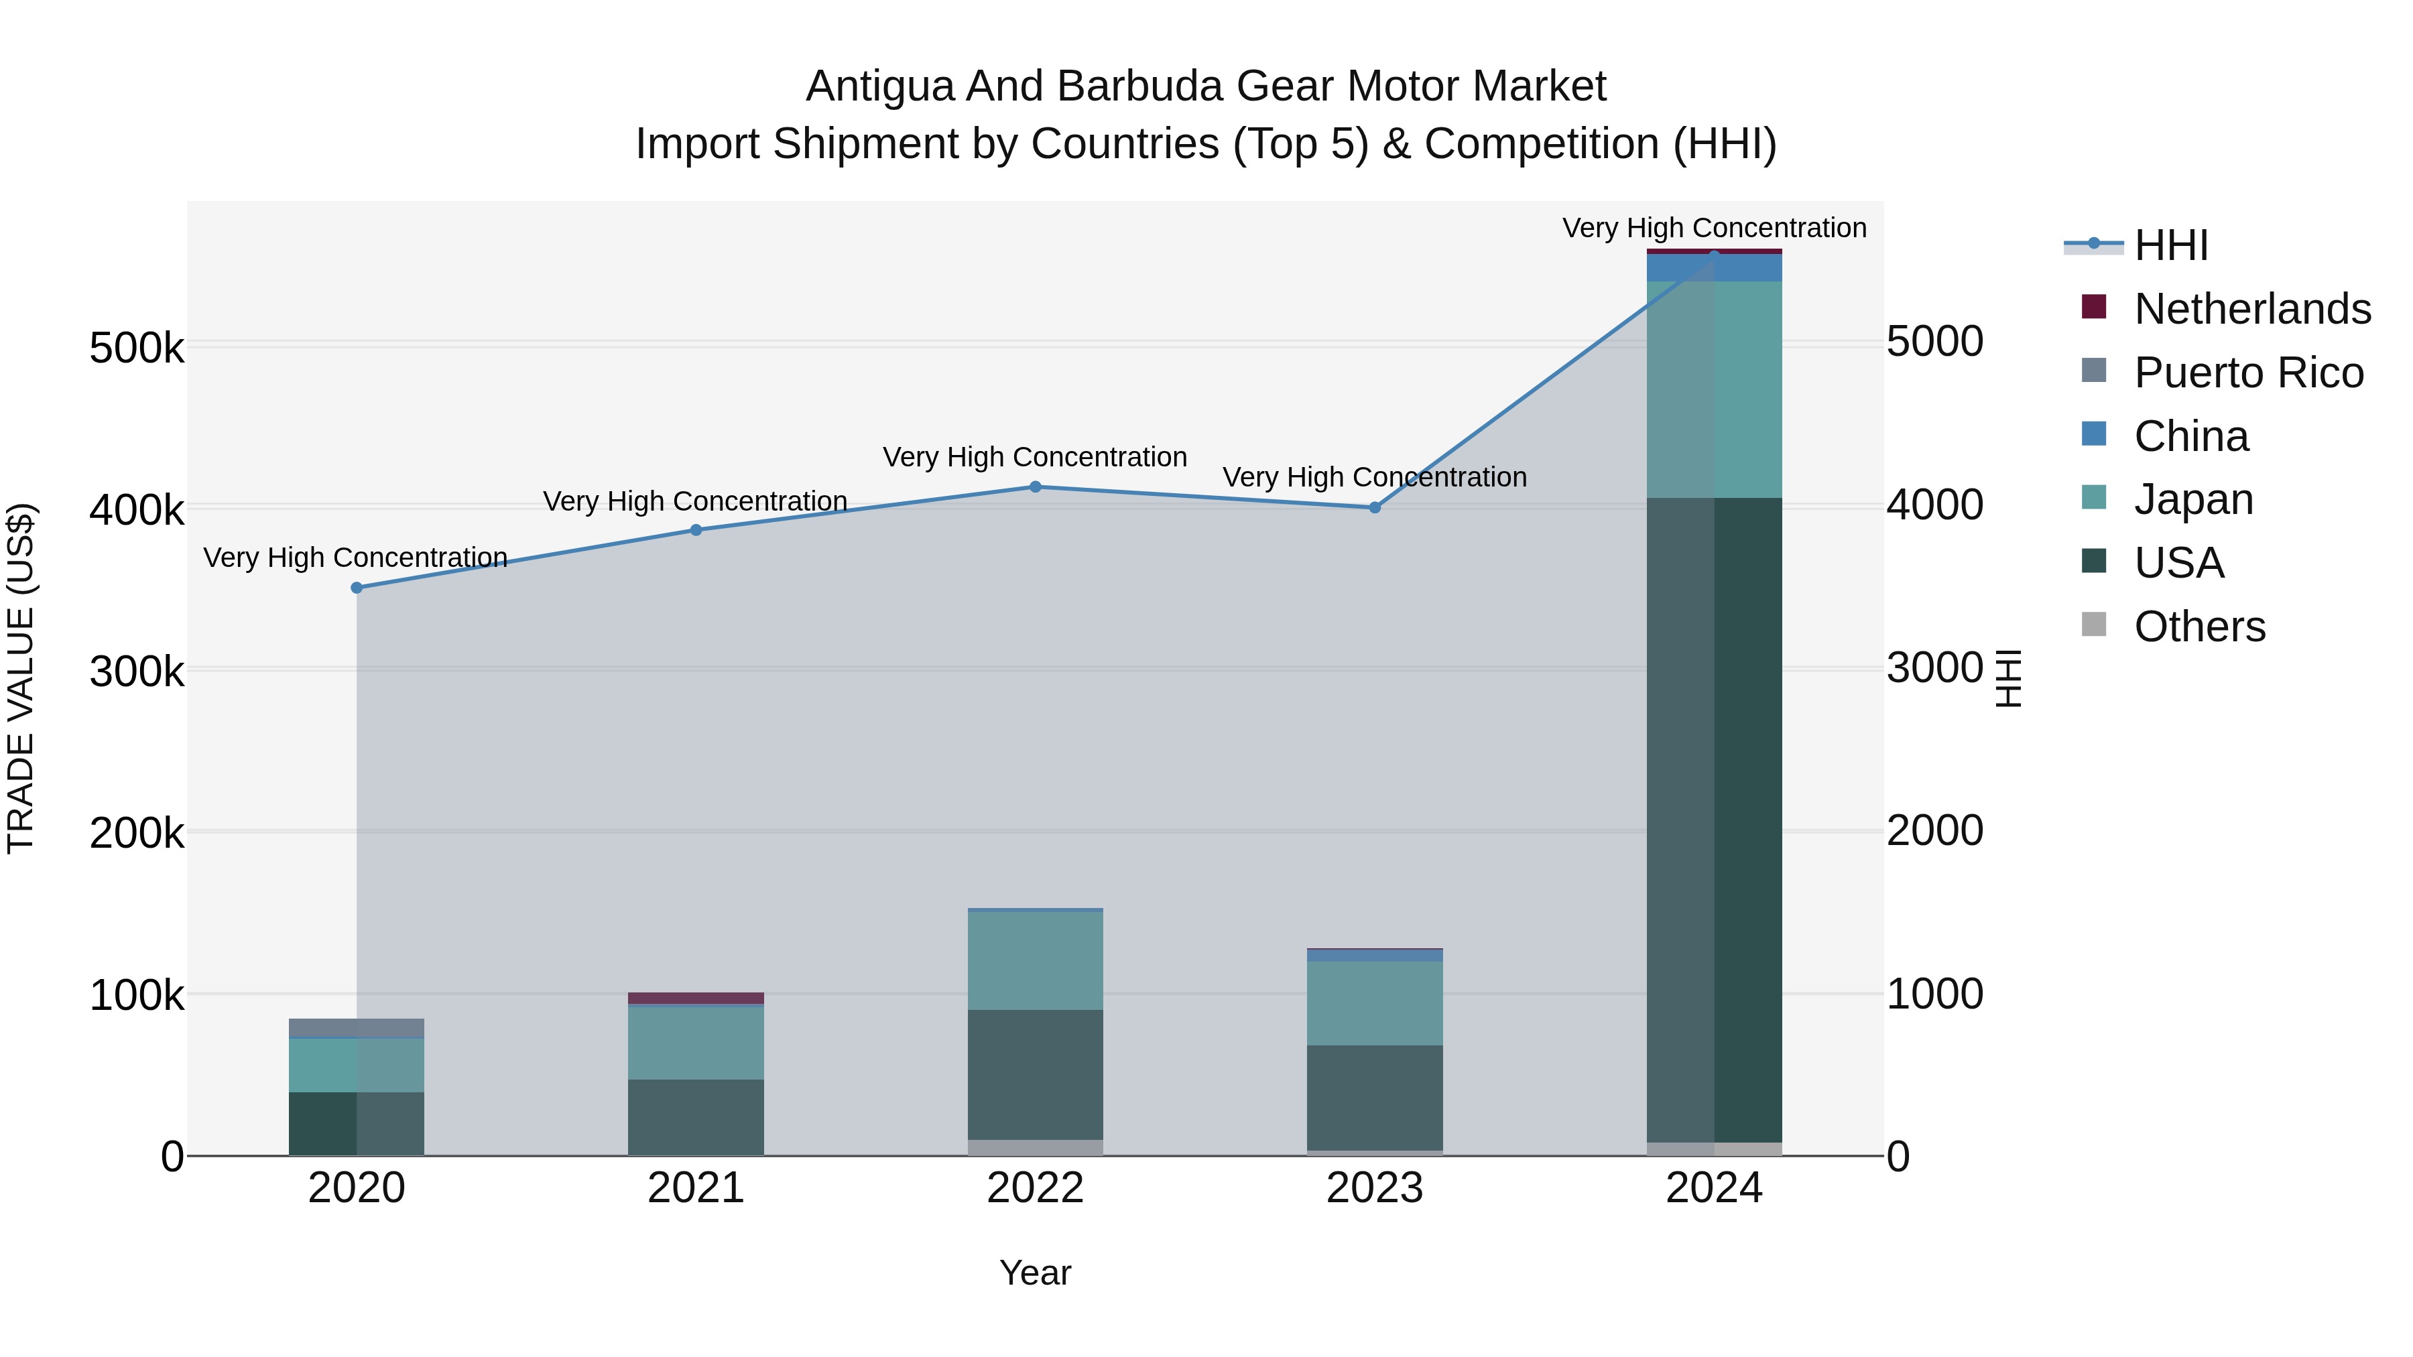
Task: Select the USA segment of the 2021 bar
Action: (696, 1117)
